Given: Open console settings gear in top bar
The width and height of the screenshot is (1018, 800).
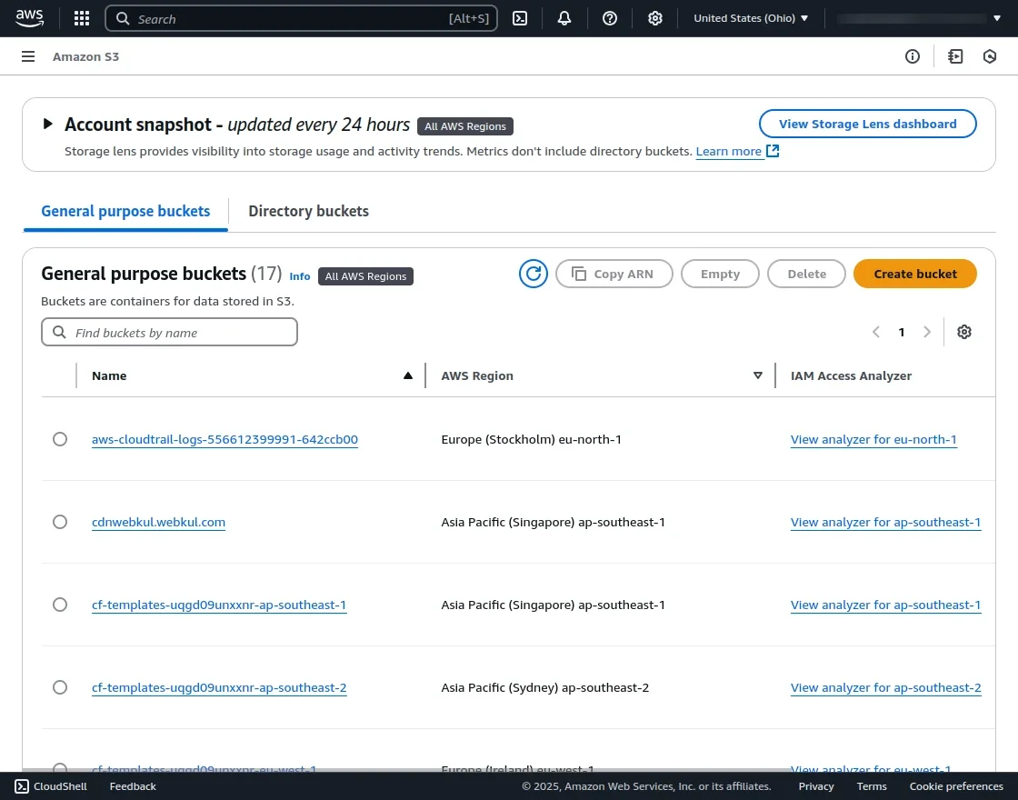Looking at the screenshot, I should point(655,18).
